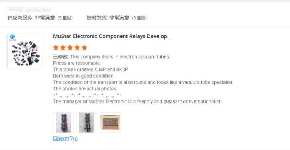Image resolution: width=290 pixels, height=150 pixels.
Task: Click the fifth orange rating star
Action: click(84, 47)
